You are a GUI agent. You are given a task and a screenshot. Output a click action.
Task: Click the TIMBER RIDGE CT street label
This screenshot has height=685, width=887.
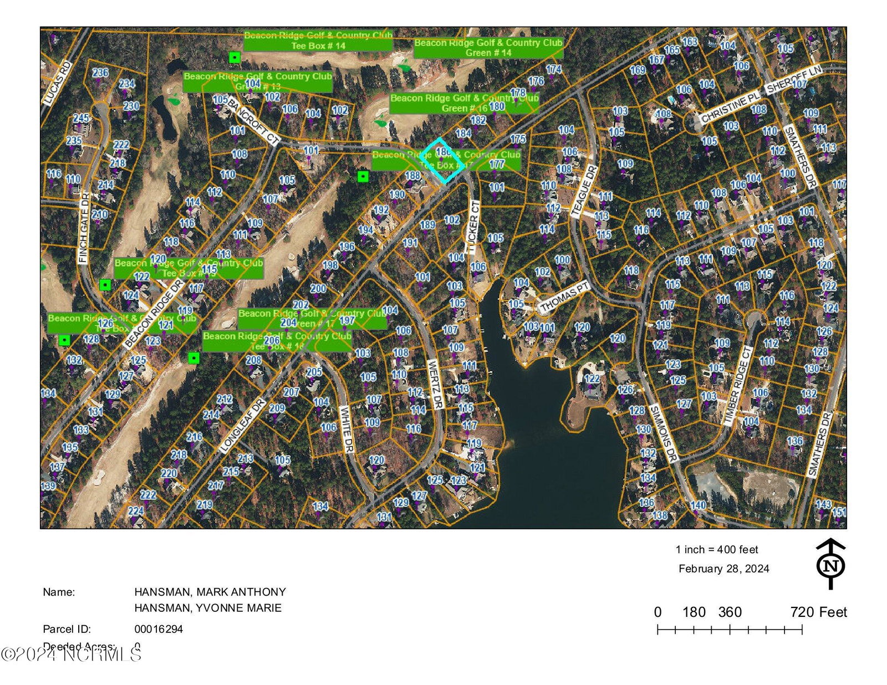click(x=738, y=386)
